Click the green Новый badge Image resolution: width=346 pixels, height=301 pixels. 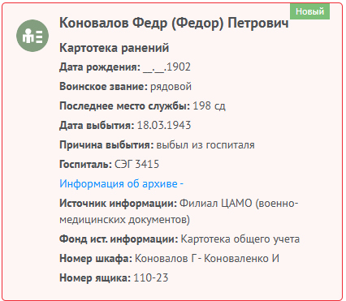pyautogui.click(x=309, y=11)
